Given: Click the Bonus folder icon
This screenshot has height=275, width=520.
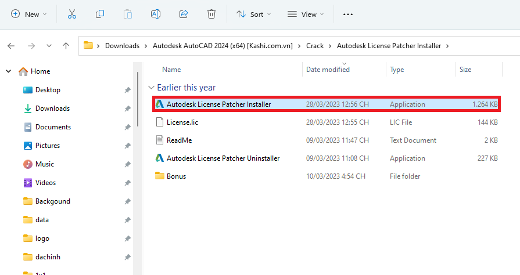Looking at the screenshot, I should click(x=160, y=176).
